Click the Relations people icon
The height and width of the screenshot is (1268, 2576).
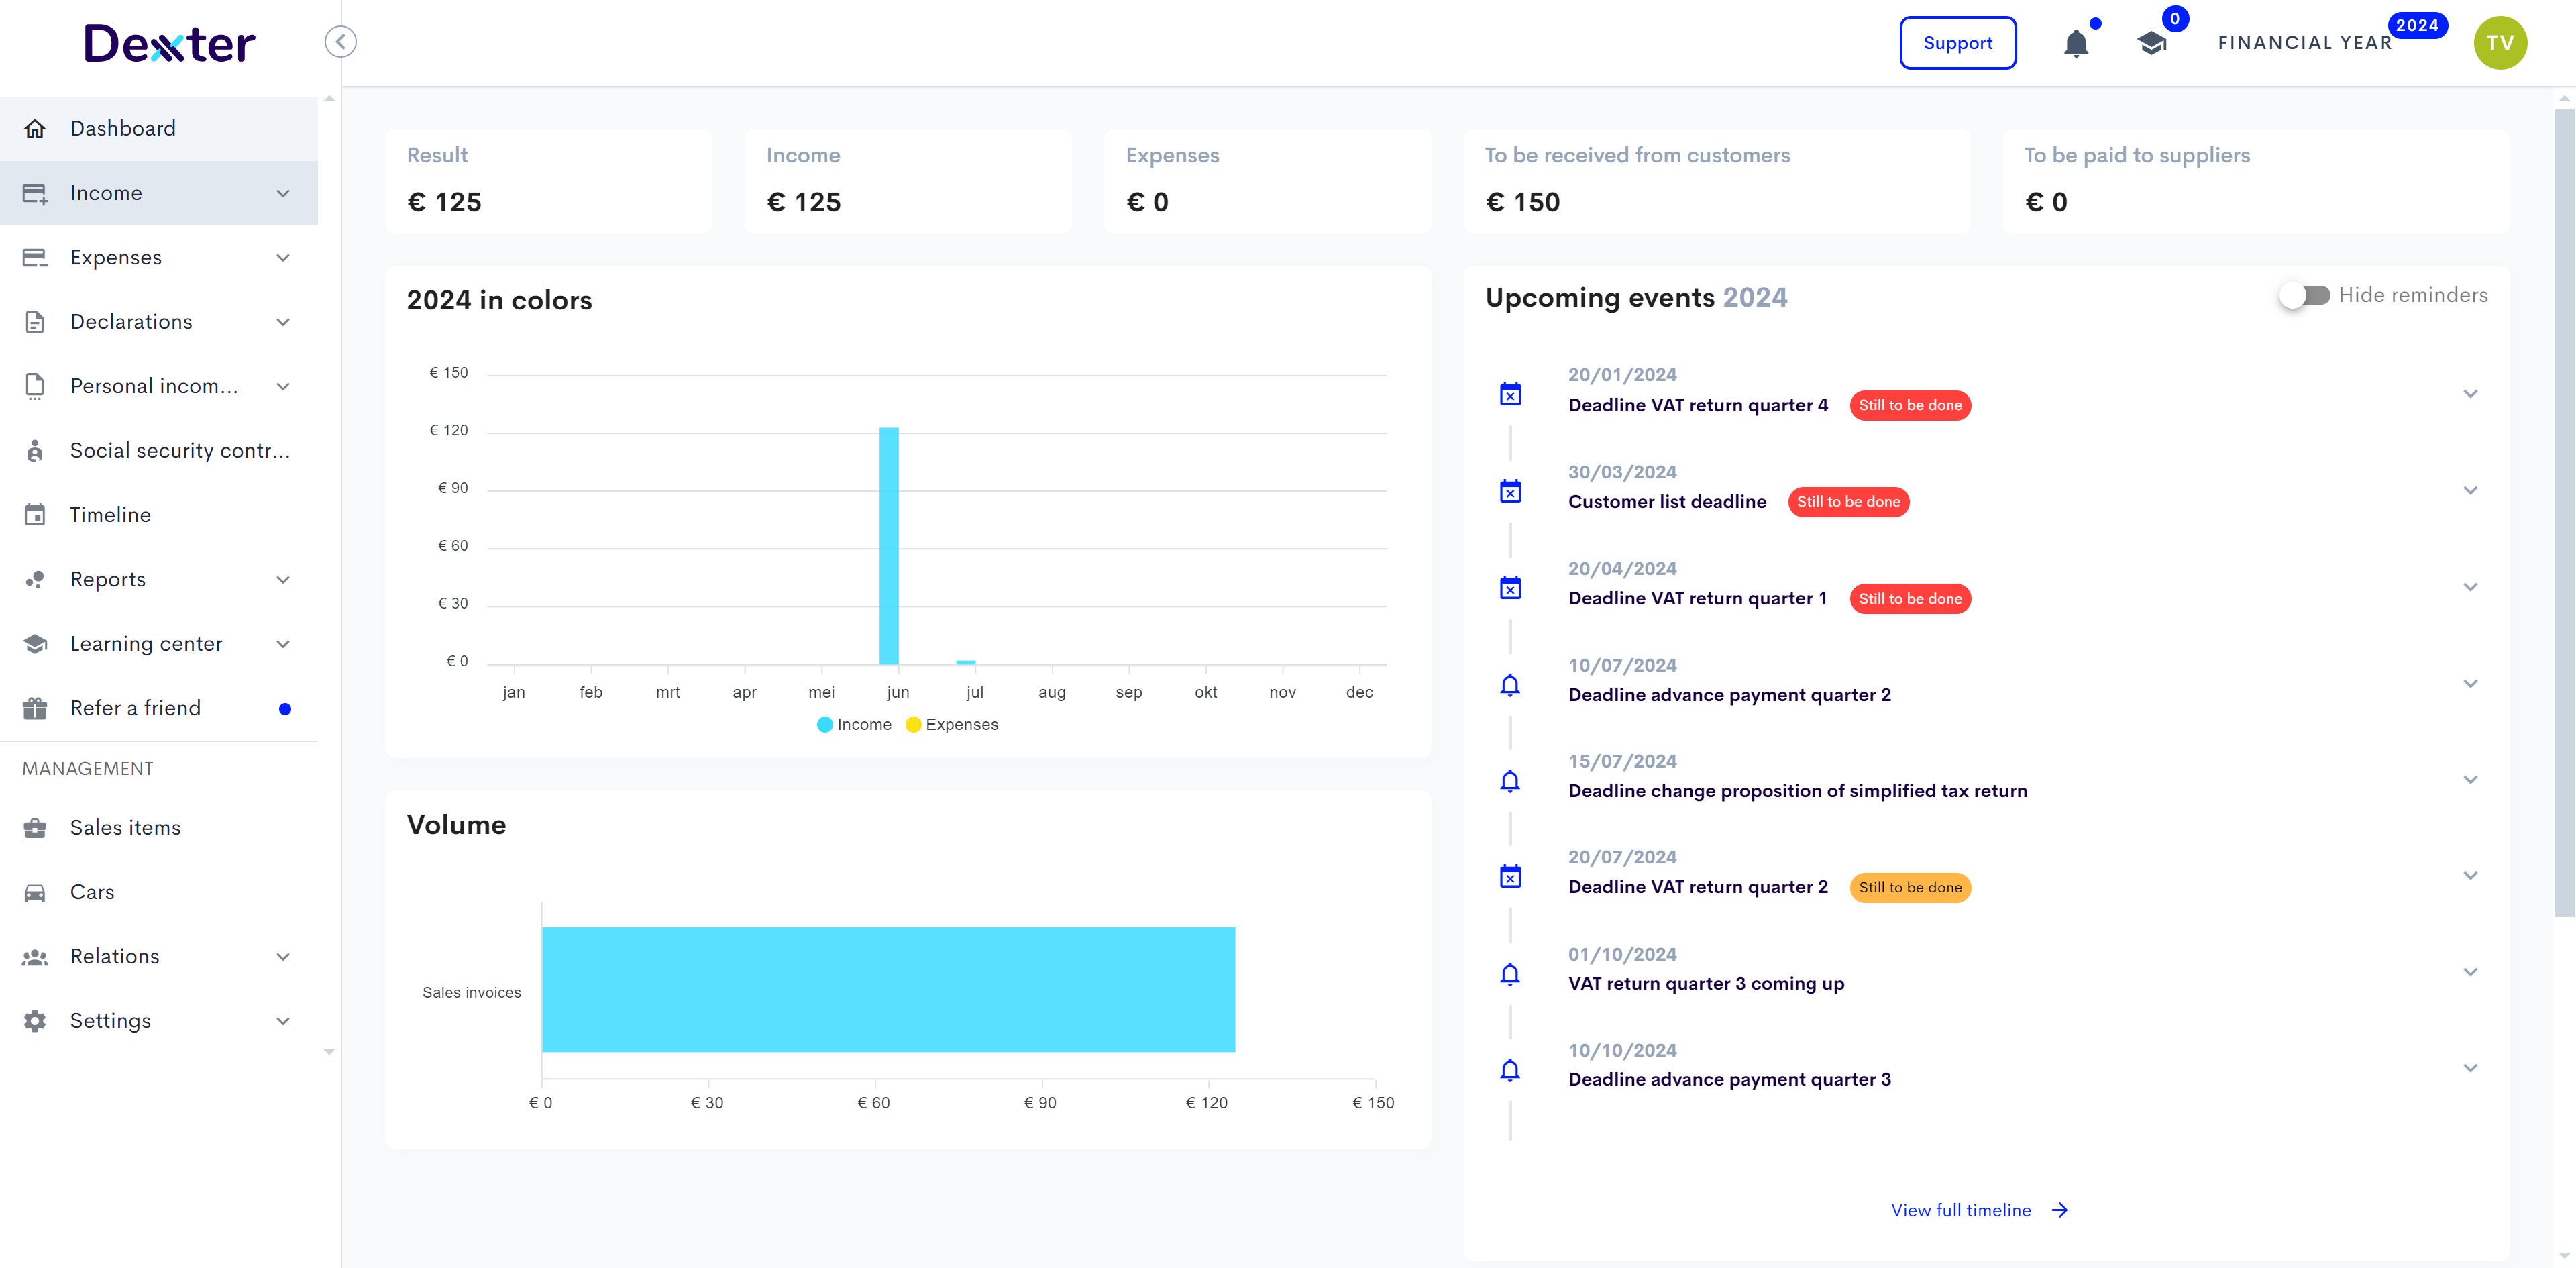(35, 957)
